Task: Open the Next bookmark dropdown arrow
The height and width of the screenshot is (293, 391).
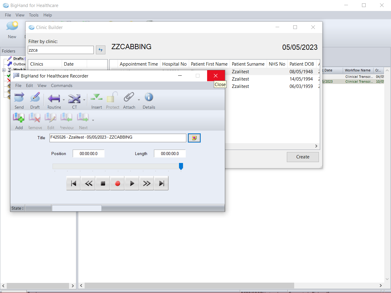Action: [x=93, y=120]
